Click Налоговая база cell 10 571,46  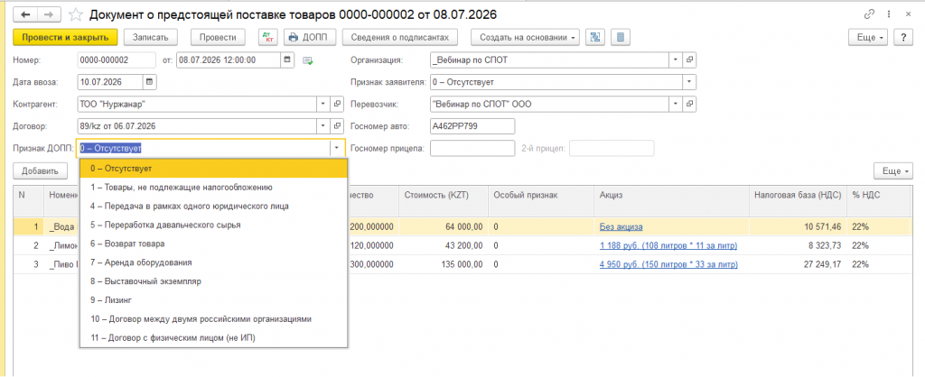click(x=799, y=226)
